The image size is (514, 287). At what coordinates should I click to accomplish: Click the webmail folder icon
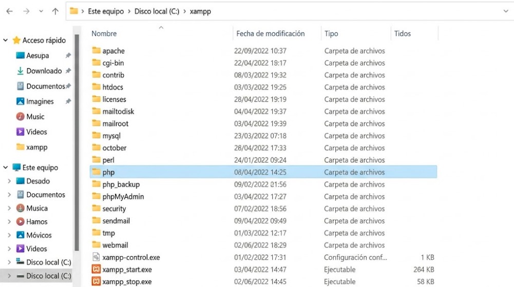[96, 245]
